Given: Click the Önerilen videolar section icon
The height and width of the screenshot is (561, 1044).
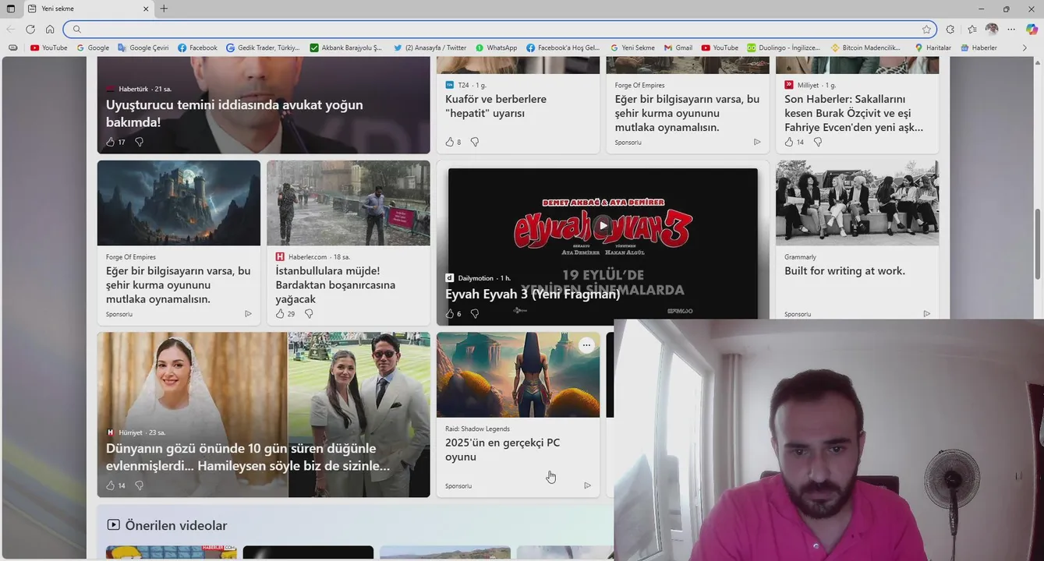Looking at the screenshot, I should pyautogui.click(x=114, y=525).
